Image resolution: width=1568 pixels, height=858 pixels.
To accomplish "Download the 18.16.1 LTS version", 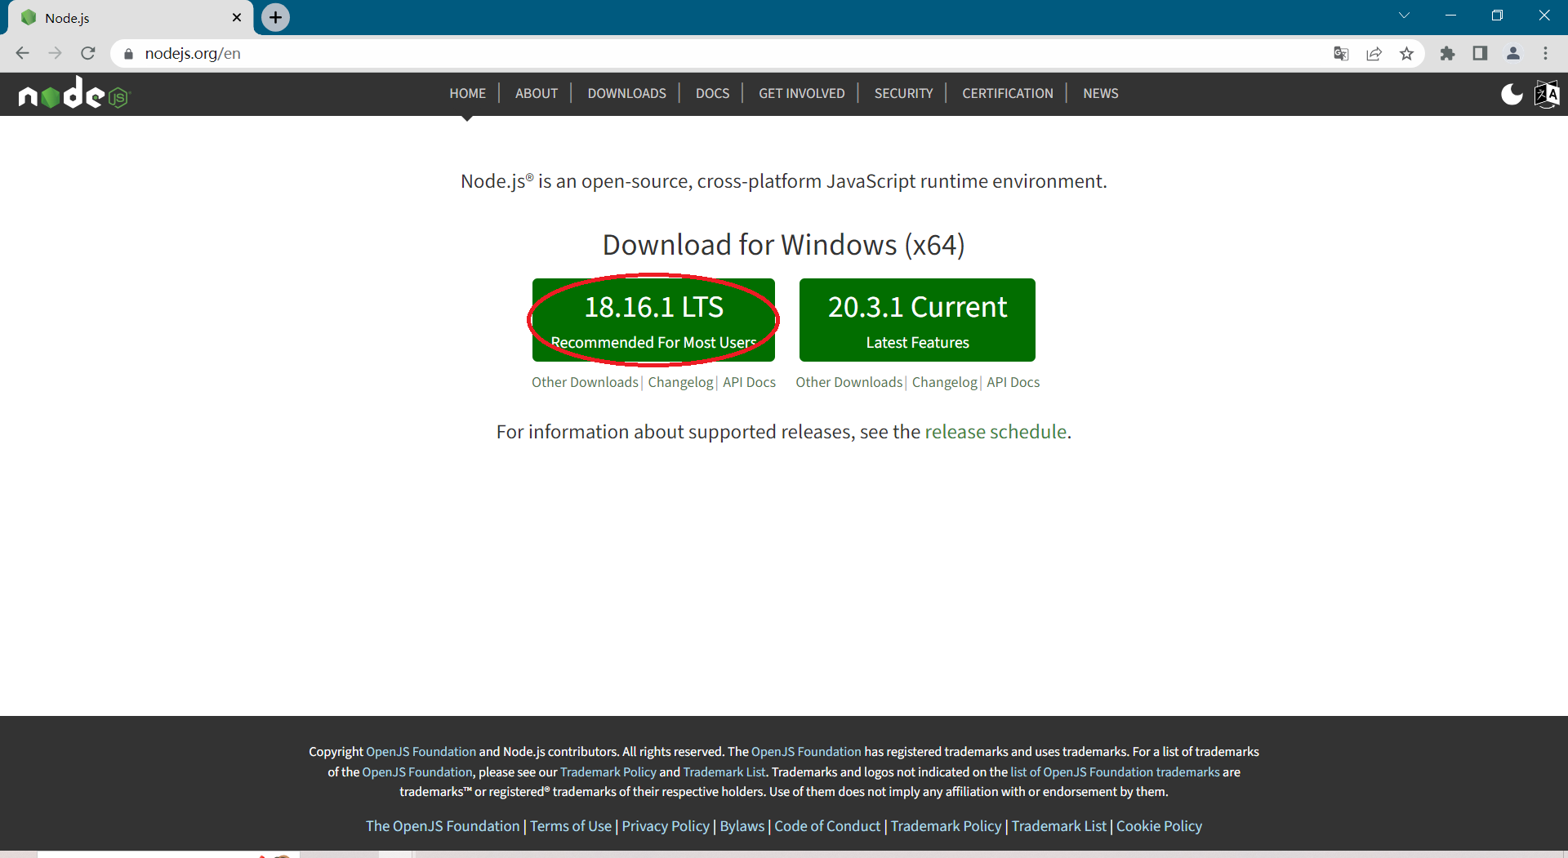I will (653, 320).
